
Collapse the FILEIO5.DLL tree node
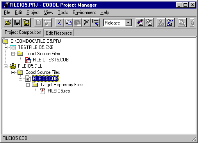click(5, 66)
